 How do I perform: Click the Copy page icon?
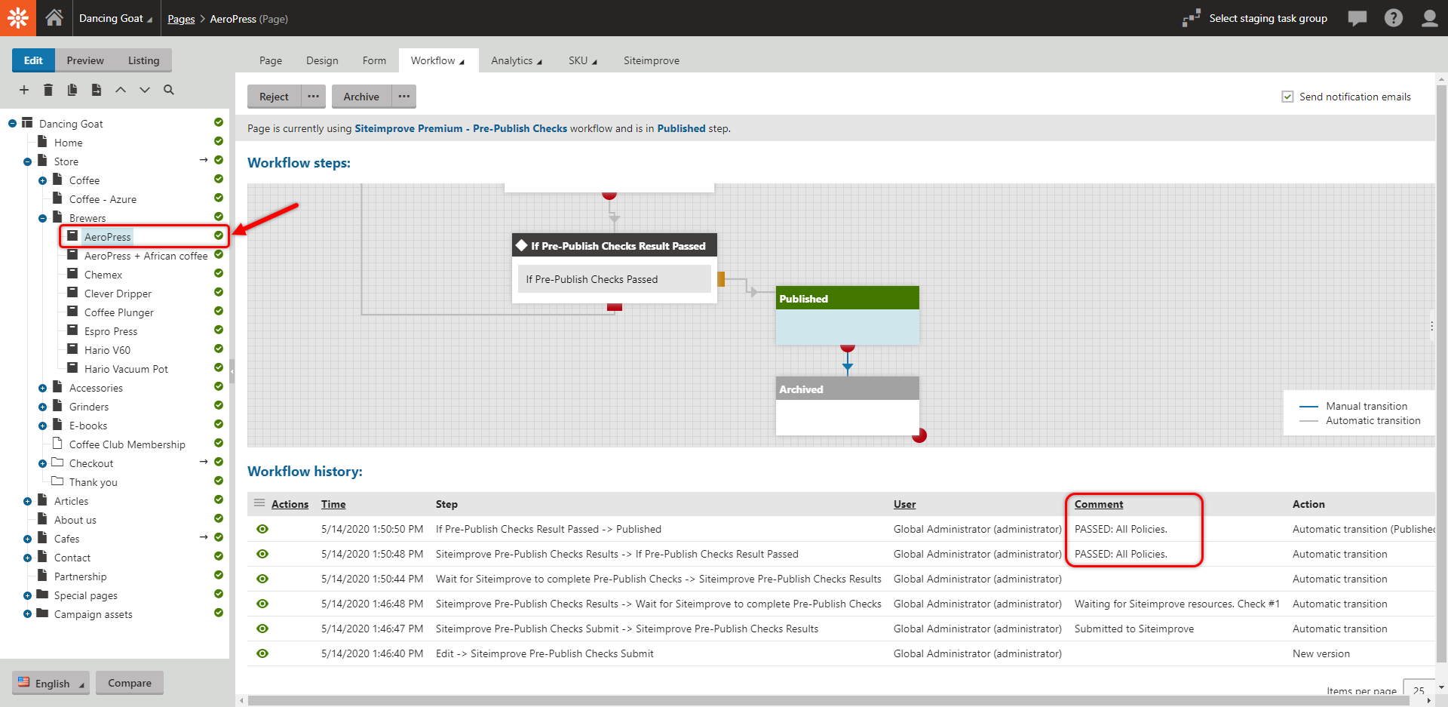[x=72, y=90]
